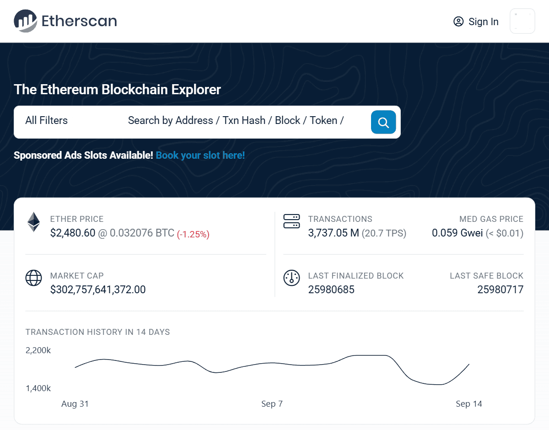Click The Ethereum Blockchain Explorer heading
Screen dimensions: 549x430
point(118,89)
